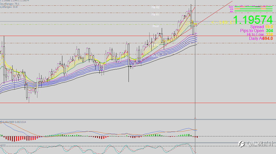This screenshot has height=154, width=276.
Task: Select the Pivot level label
Action: click(x=156, y=26)
